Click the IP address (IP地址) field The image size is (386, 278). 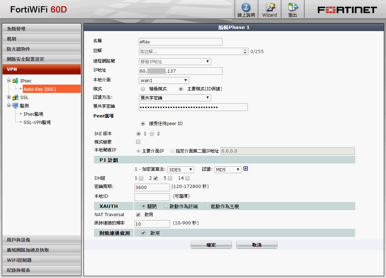click(181, 71)
